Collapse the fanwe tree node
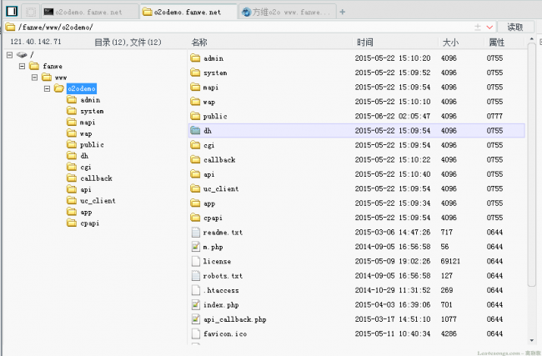Viewport: 542px width, 356px height. coord(23,66)
